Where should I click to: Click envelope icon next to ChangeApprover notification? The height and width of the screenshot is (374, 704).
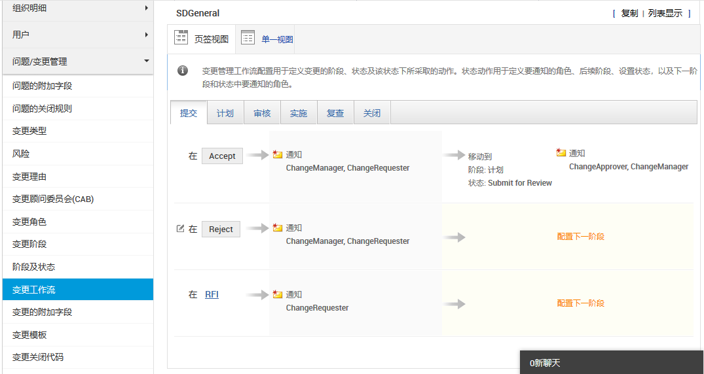[x=561, y=153]
